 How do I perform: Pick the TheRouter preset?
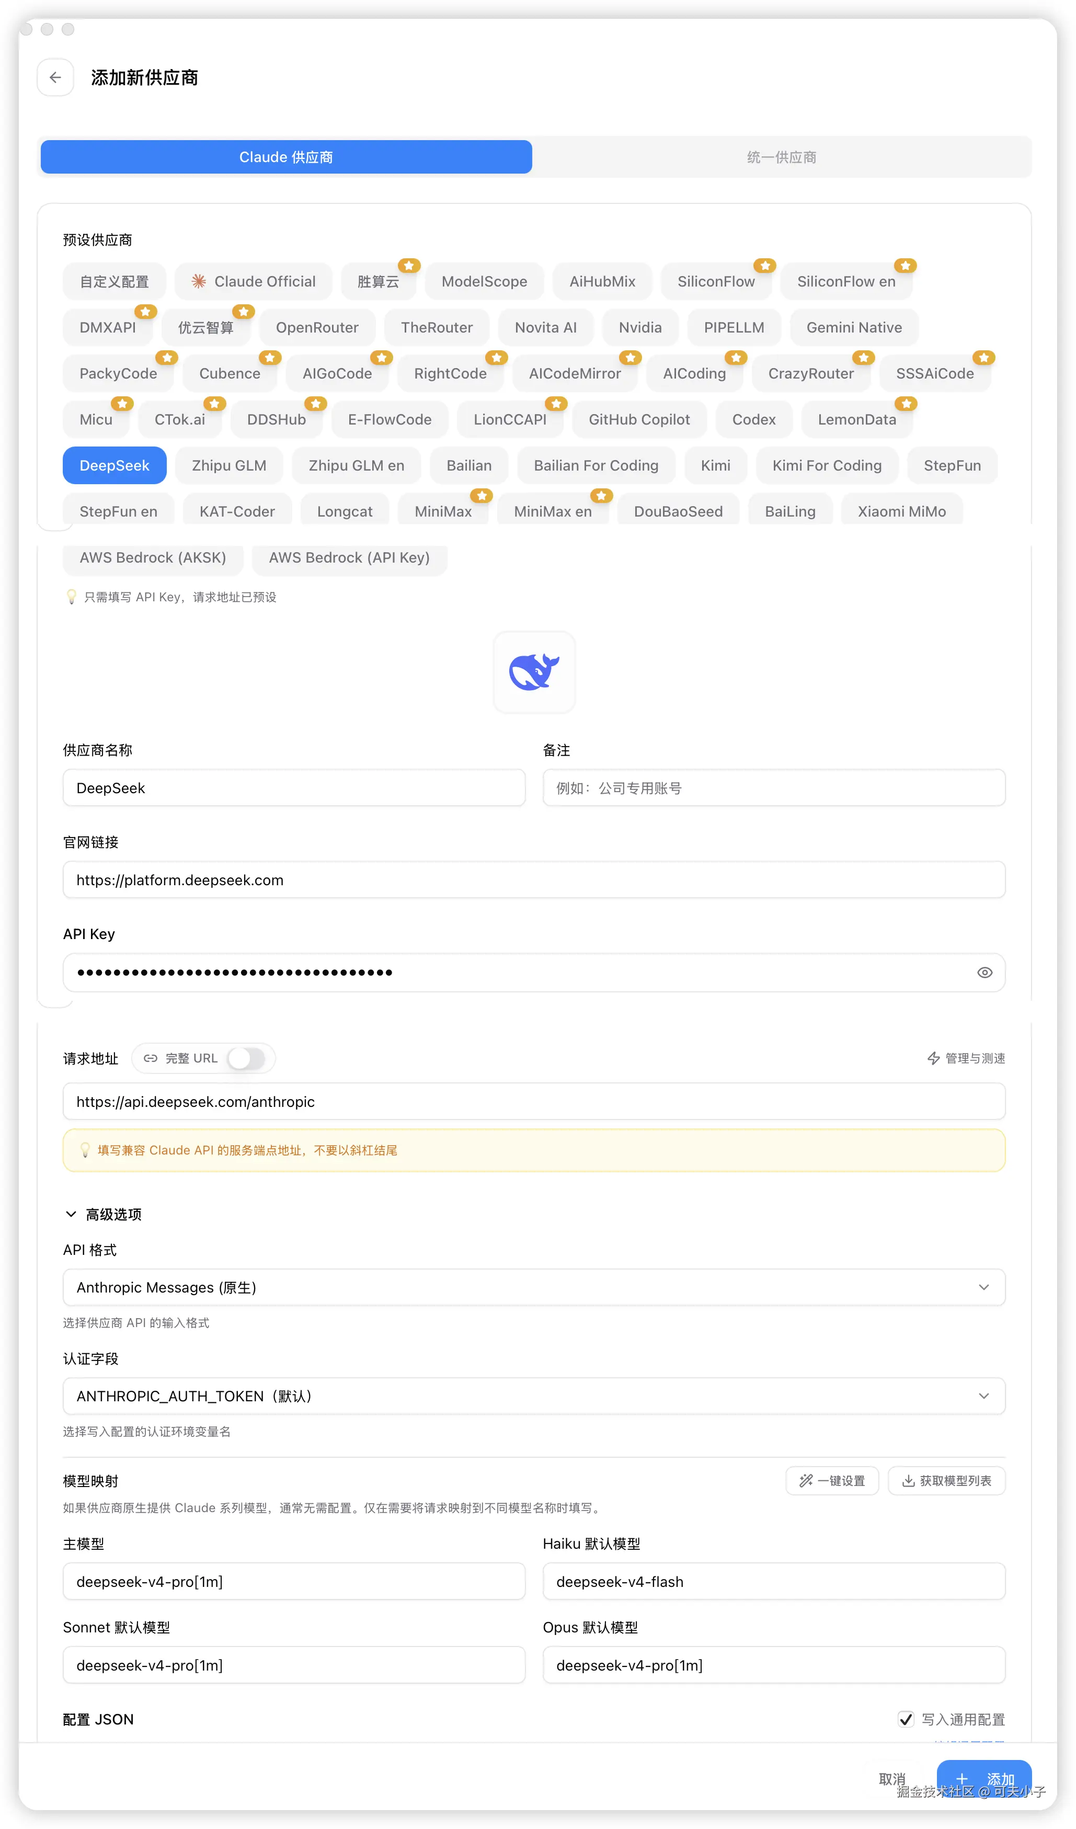(x=437, y=327)
